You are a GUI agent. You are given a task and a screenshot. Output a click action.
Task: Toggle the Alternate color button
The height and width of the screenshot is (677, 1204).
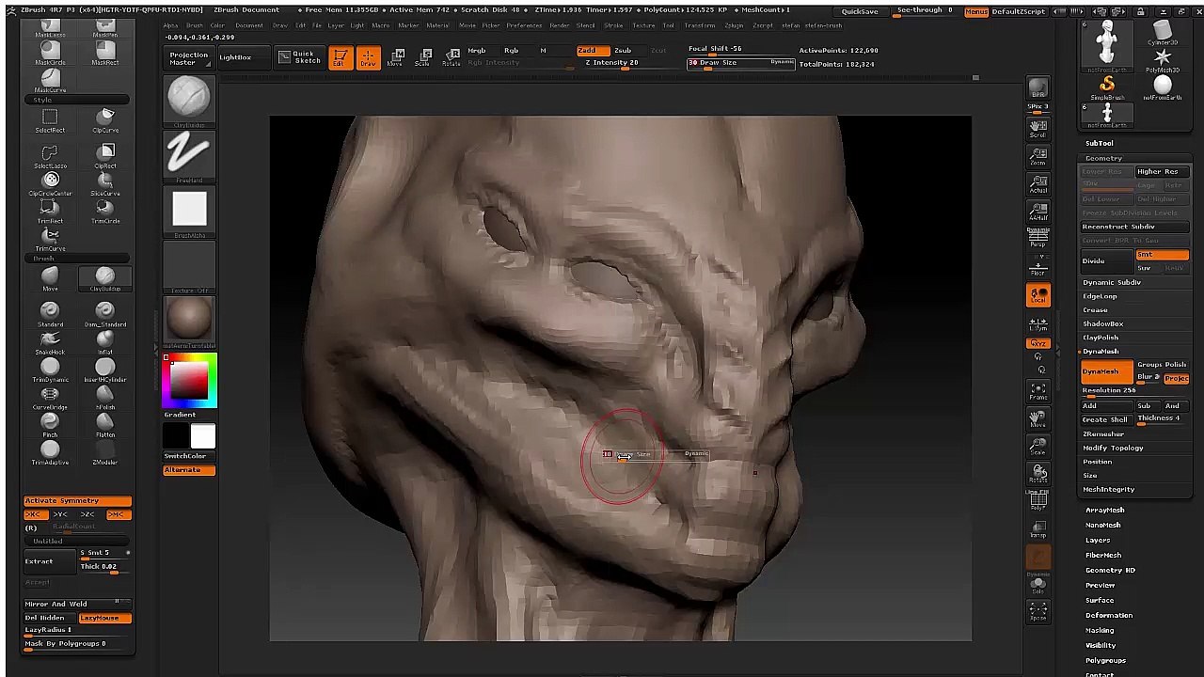click(189, 470)
